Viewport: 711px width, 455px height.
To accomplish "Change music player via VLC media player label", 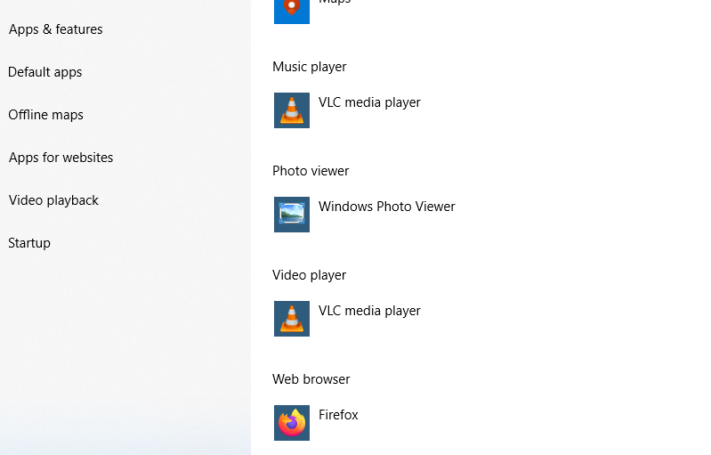I will (x=369, y=102).
